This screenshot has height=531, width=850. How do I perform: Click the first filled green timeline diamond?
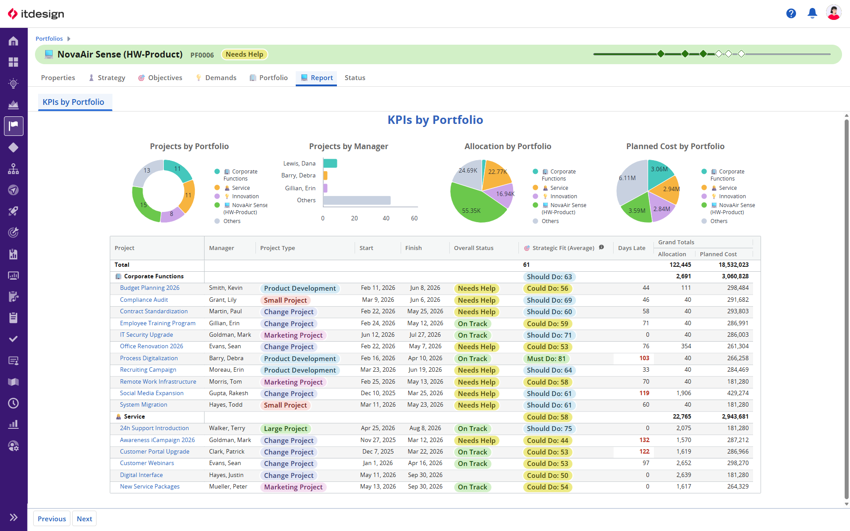[661, 54]
